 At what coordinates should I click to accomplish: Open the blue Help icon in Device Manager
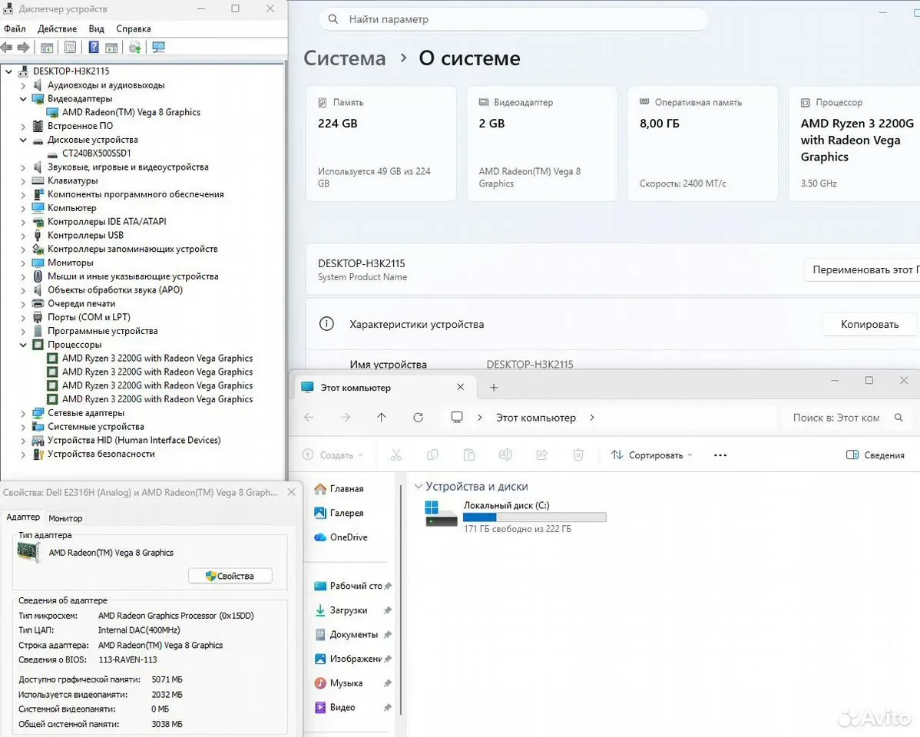(93, 48)
